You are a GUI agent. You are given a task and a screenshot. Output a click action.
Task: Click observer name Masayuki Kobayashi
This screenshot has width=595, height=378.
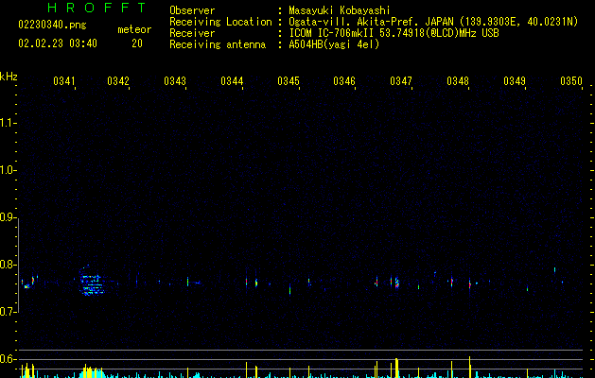[340, 10]
